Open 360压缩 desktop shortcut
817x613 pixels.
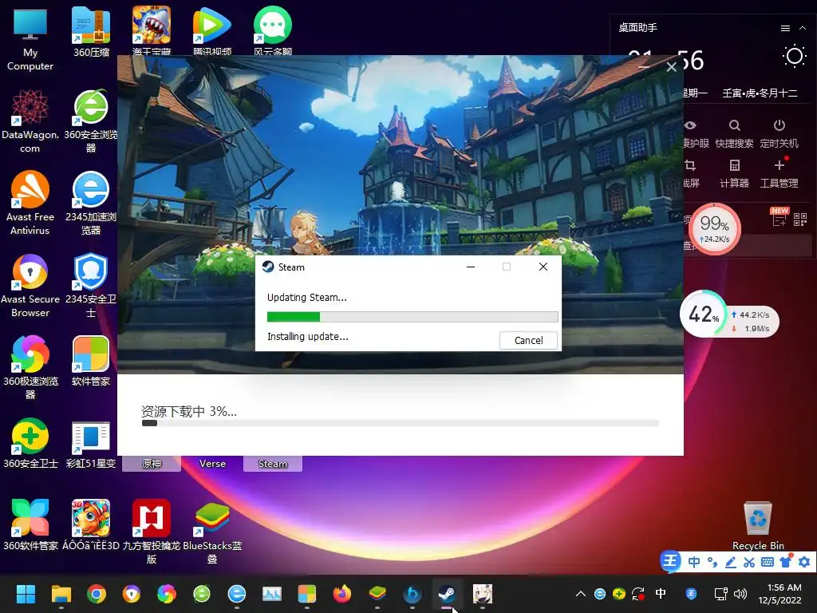[x=91, y=31]
